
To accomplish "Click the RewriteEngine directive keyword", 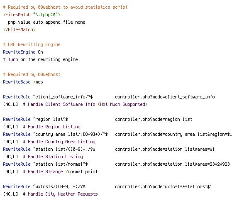I will [19, 52].
